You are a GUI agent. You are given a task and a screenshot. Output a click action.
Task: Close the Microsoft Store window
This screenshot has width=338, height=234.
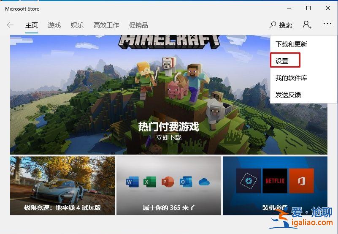pyautogui.click(x=328, y=8)
